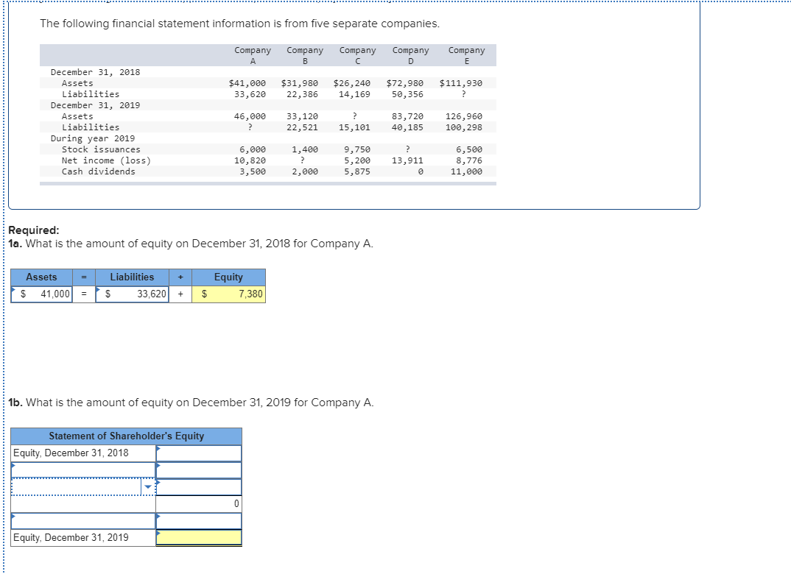Click the subtotal cell showing 0
Screen dimensions: 791x574
[199, 503]
